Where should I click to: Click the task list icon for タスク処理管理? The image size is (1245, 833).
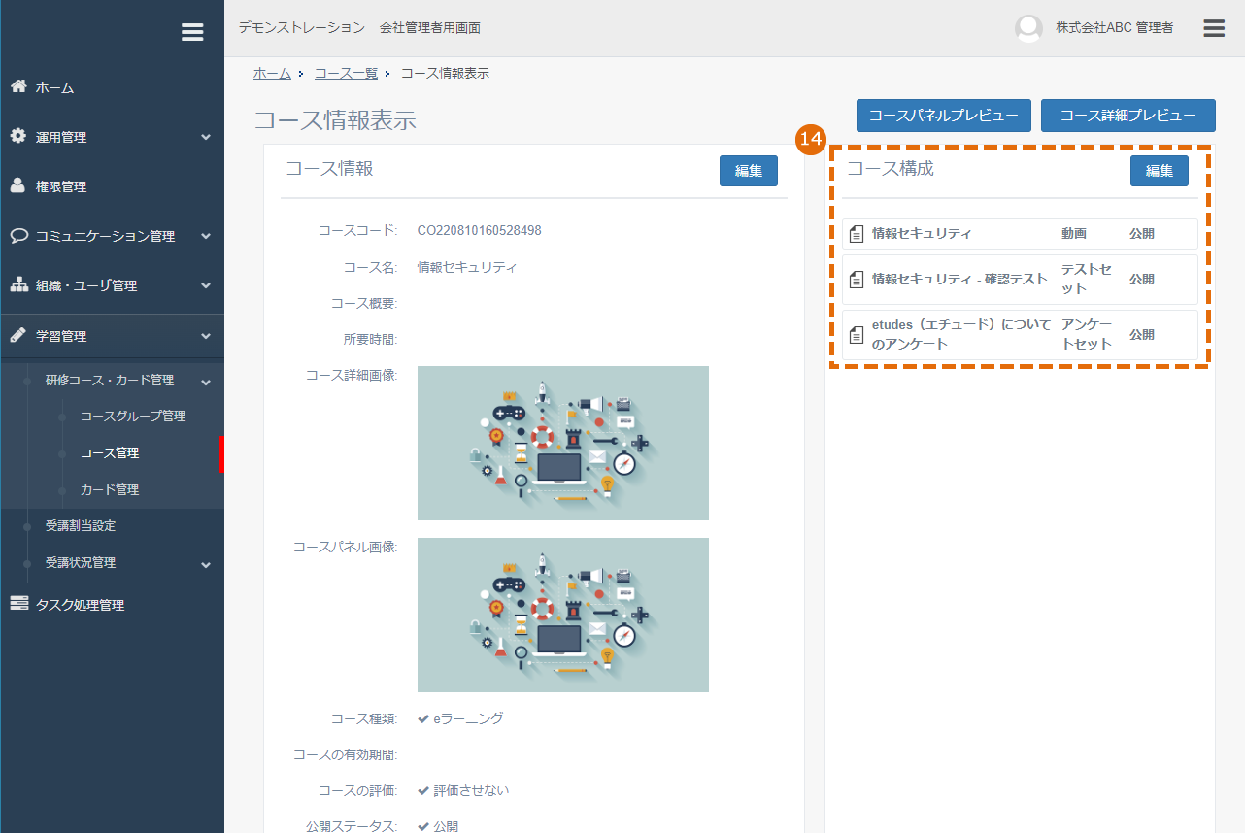pos(18,604)
